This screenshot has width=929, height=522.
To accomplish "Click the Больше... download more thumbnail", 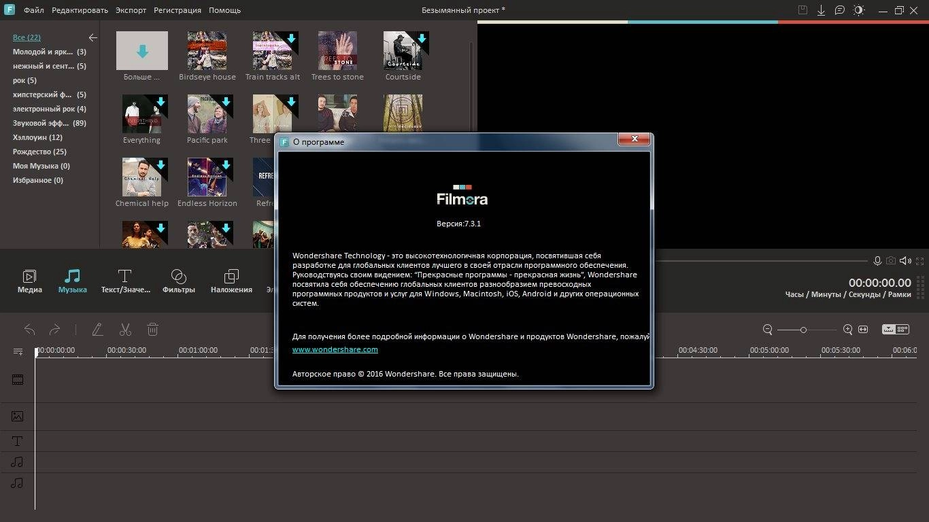I will click(142, 50).
